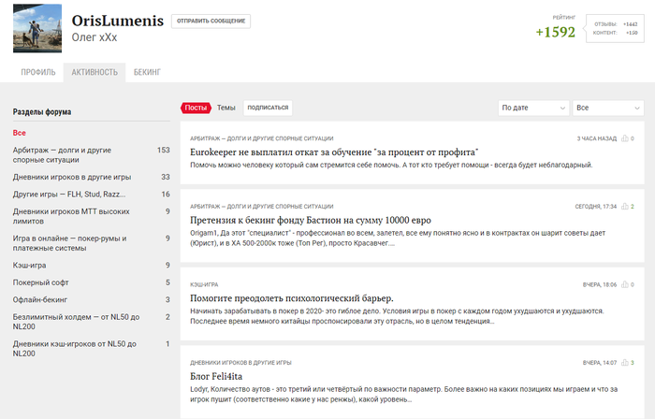
Task: Like the Бастион fund claim post
Action: pos(625,206)
